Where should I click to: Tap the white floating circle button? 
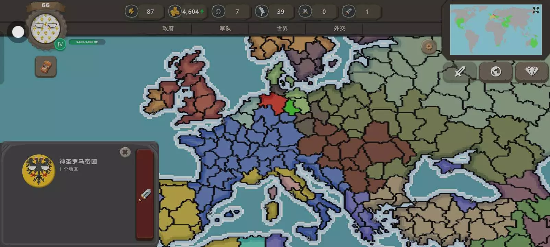(18, 32)
